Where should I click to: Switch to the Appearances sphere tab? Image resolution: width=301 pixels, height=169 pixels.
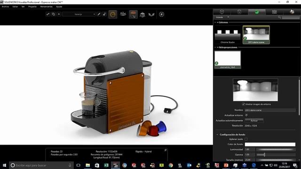tap(239, 12)
